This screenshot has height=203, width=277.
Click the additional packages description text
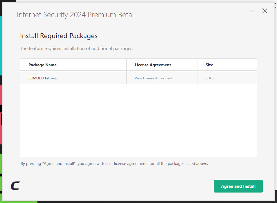pos(76,49)
